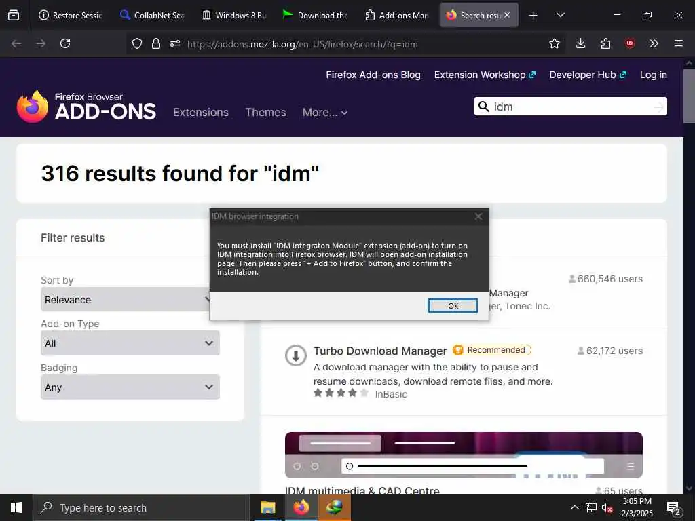Image resolution: width=695 pixels, height=521 pixels.
Task: Click Firefox icon in taskbar
Action: click(301, 507)
